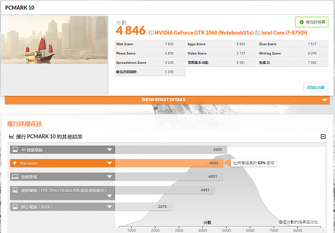Viewport: 335px width, 233px height.
Task: Click the Essentials score value 8 261
Action: click(241, 63)
